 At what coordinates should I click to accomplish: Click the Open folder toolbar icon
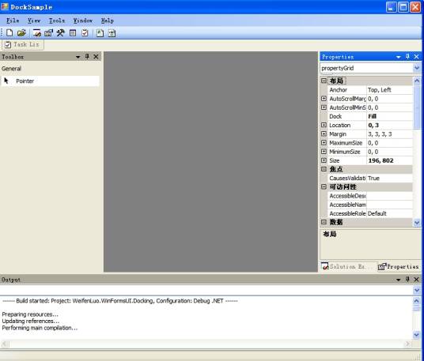tap(21, 33)
